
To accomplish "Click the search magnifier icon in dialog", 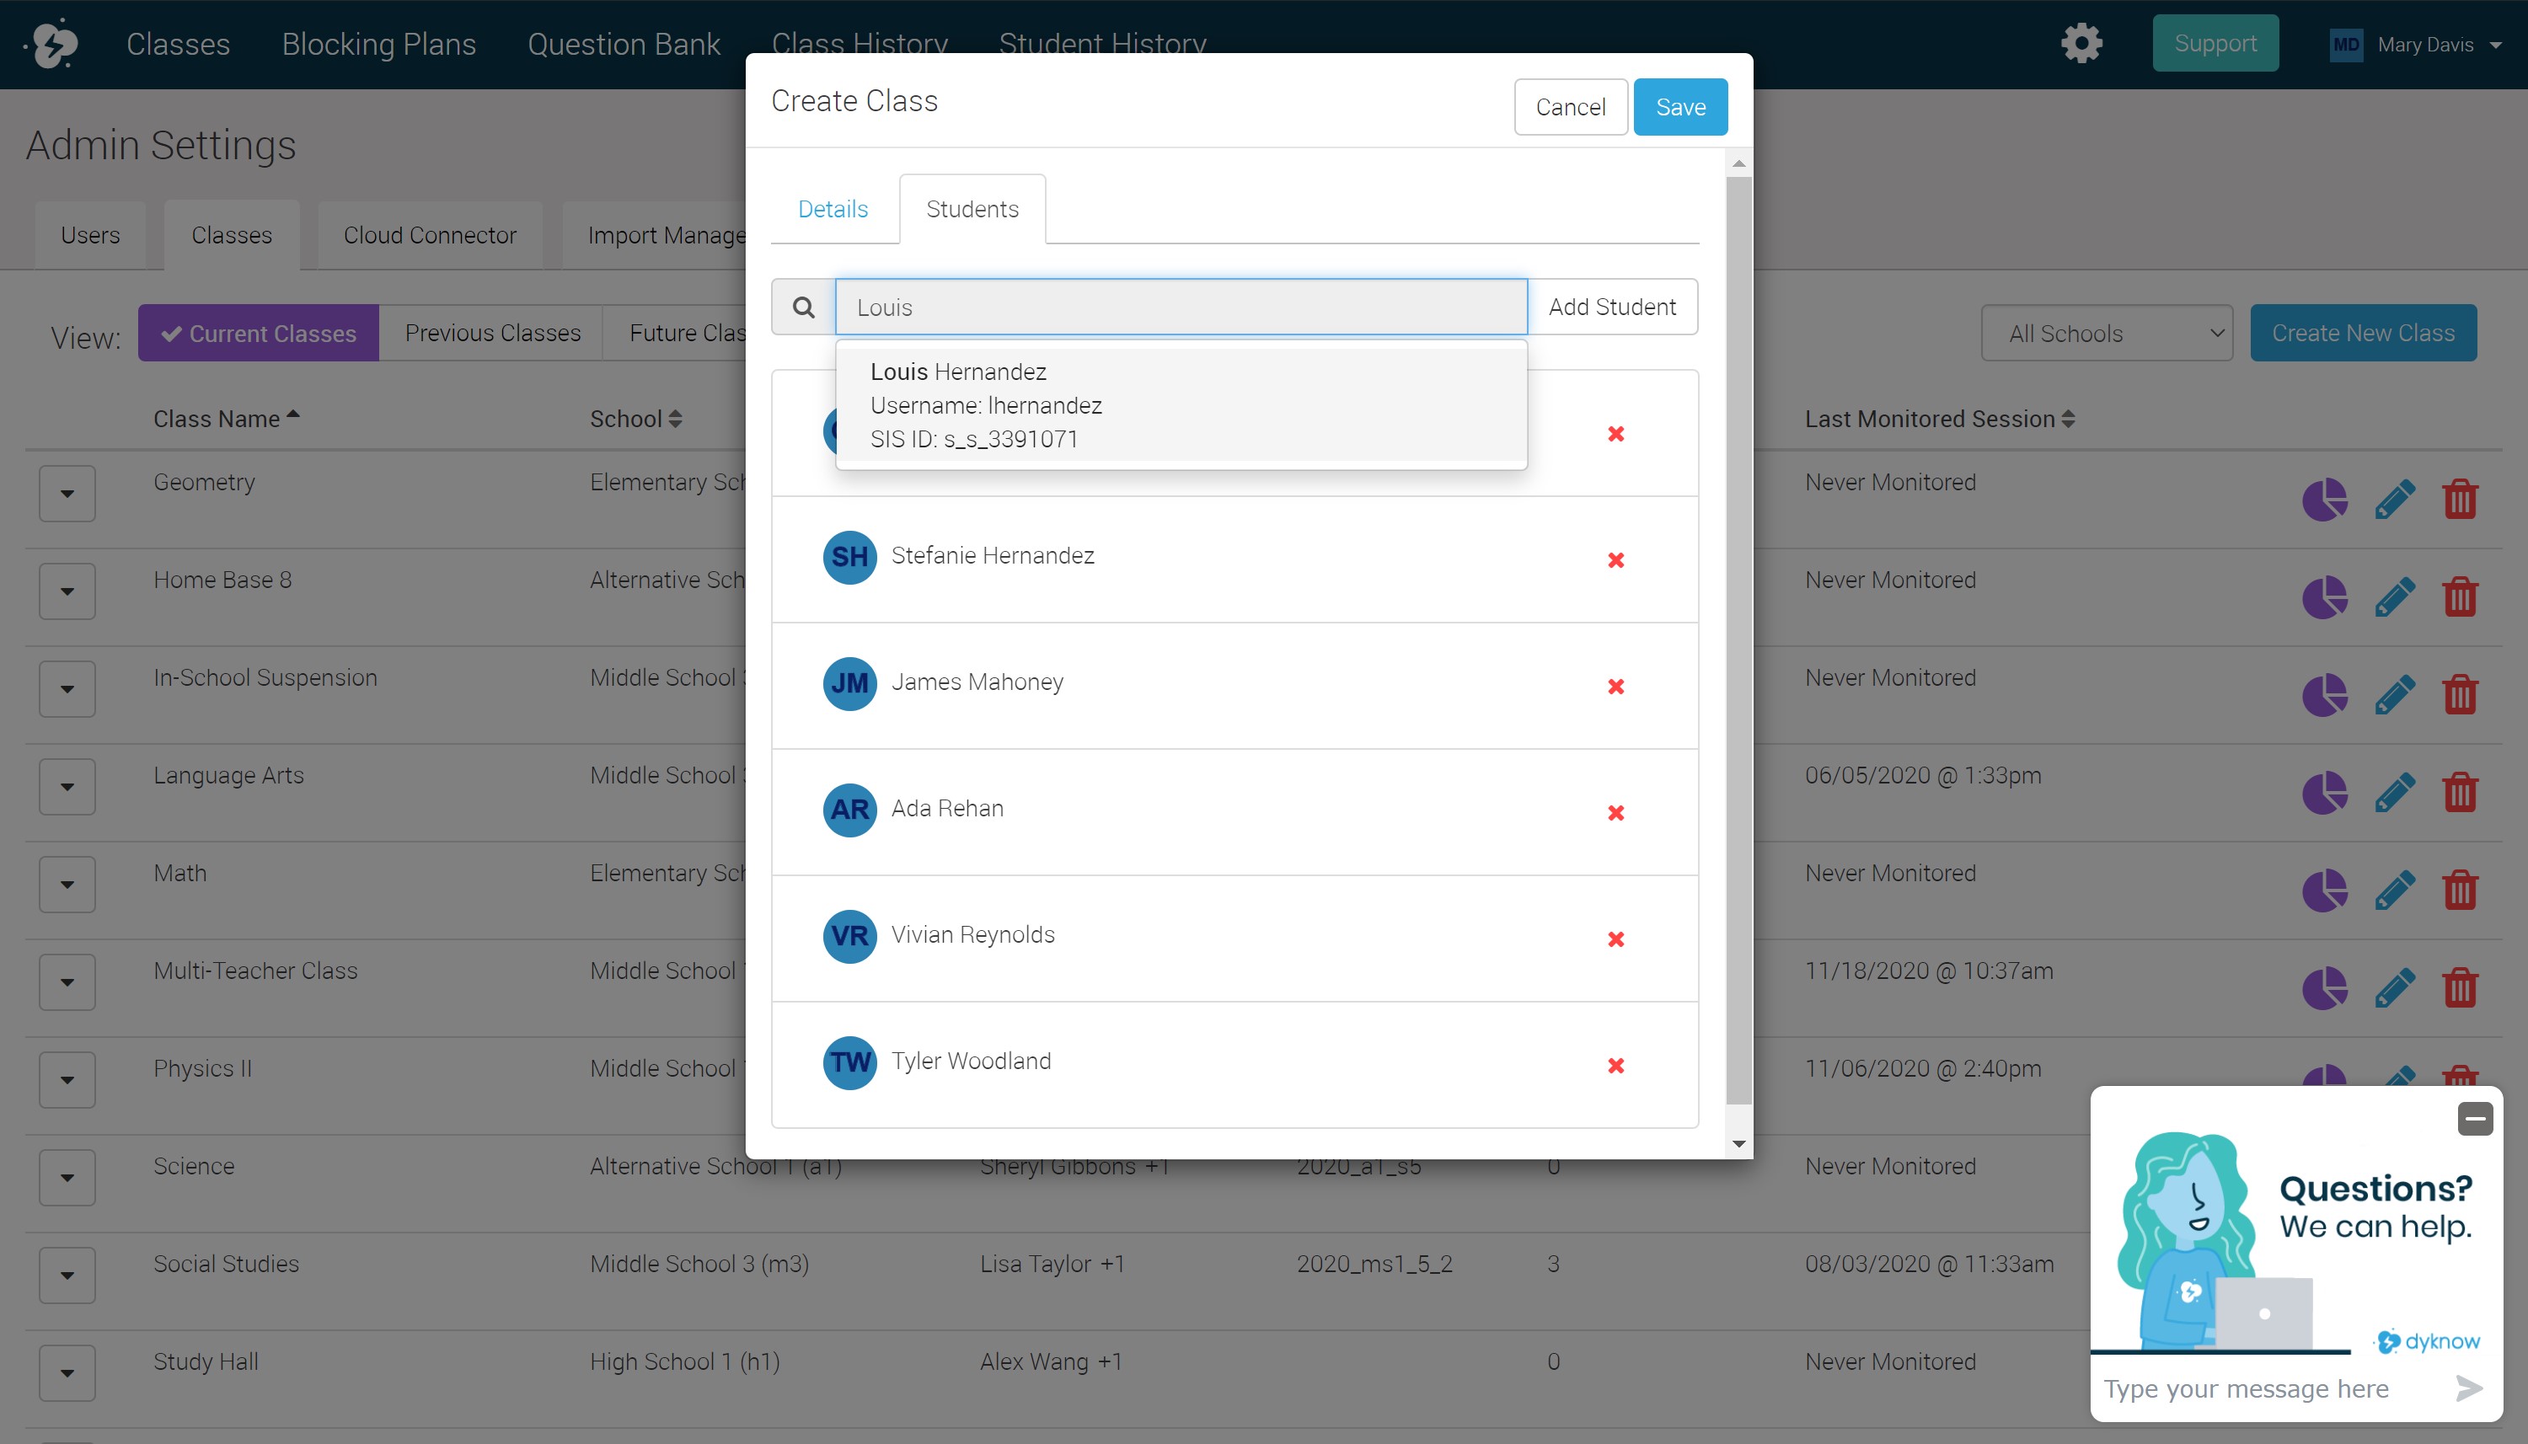I will pyautogui.click(x=803, y=308).
